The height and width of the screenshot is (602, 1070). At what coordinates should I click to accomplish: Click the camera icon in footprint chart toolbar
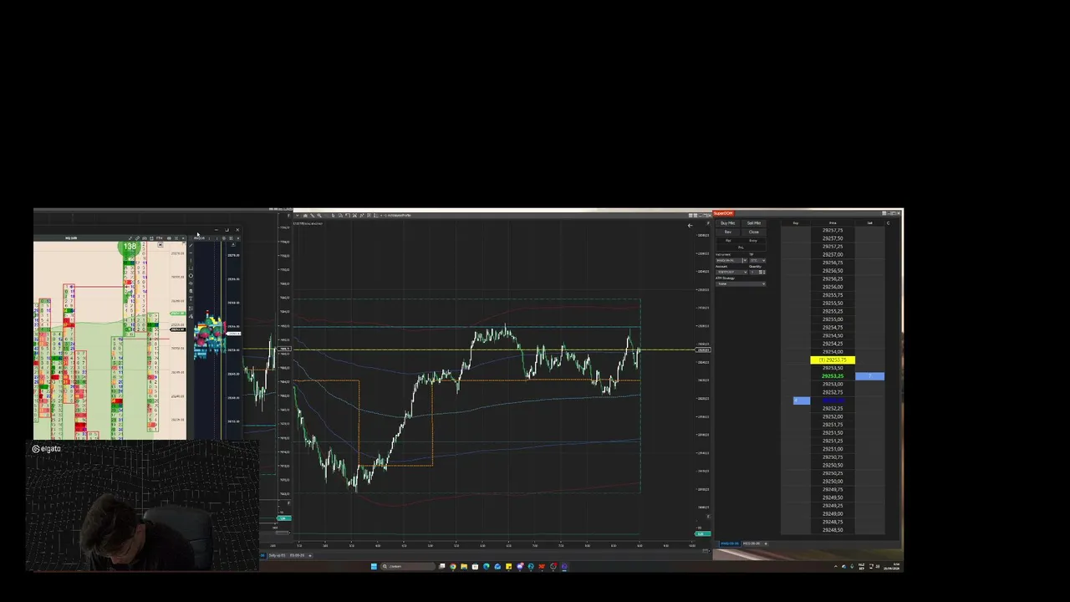click(145, 238)
